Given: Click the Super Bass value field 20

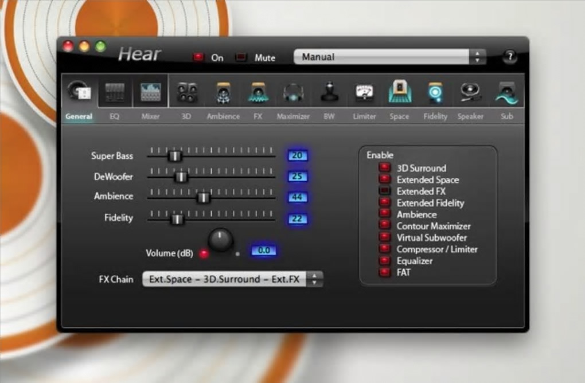Looking at the screenshot, I should 297,155.
